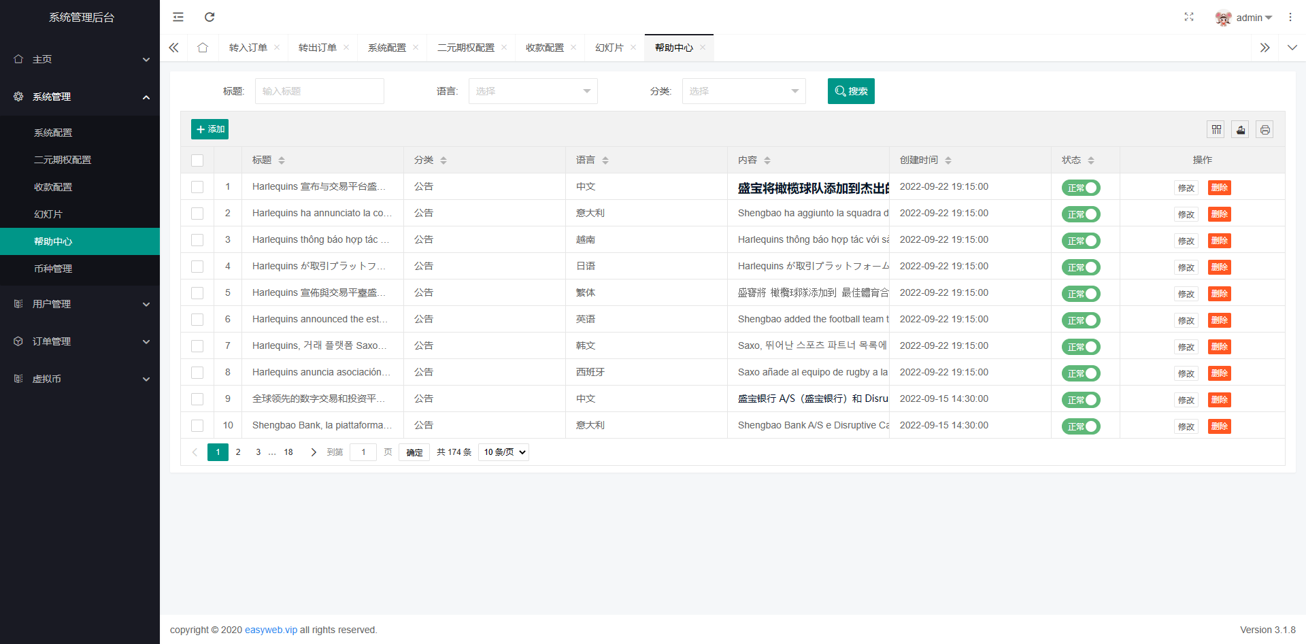The image size is (1306, 644).
Task: Switch to the 幻灯片 tab
Action: pos(610,48)
